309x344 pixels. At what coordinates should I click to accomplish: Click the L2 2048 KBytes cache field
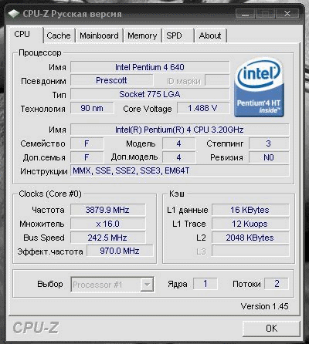pos(250,238)
